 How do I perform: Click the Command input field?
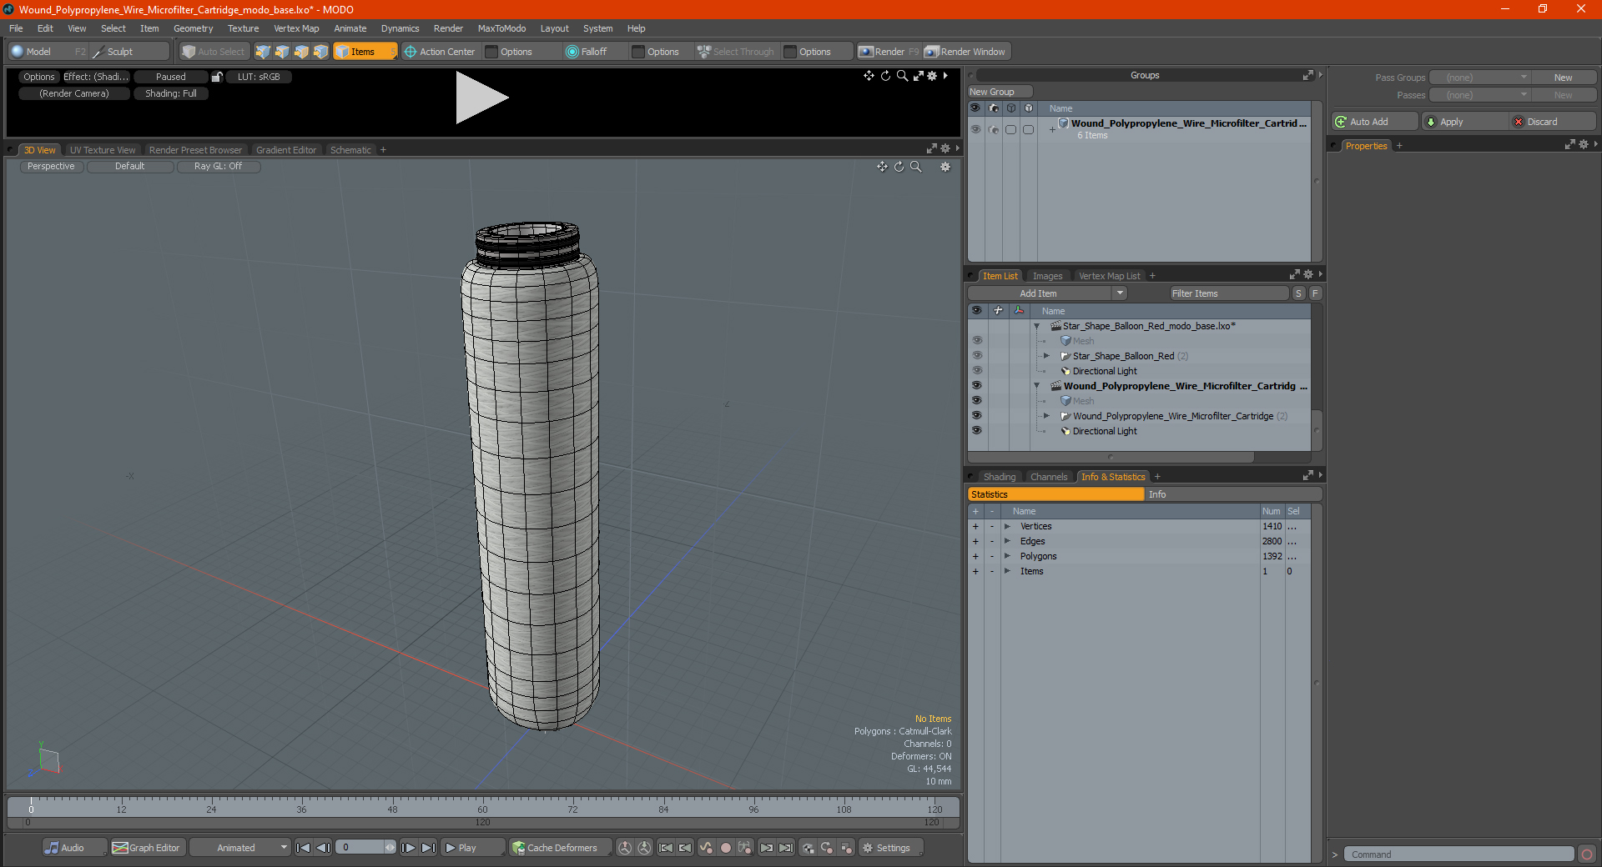(1458, 854)
